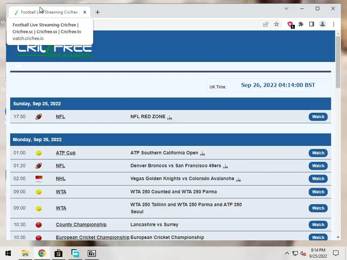Open County Championship link
This screenshot has width=347, height=260.
(81, 224)
